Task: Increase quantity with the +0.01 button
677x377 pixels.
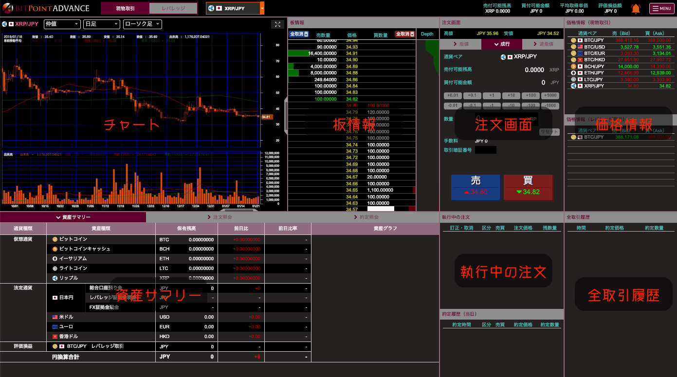Action: [453, 96]
